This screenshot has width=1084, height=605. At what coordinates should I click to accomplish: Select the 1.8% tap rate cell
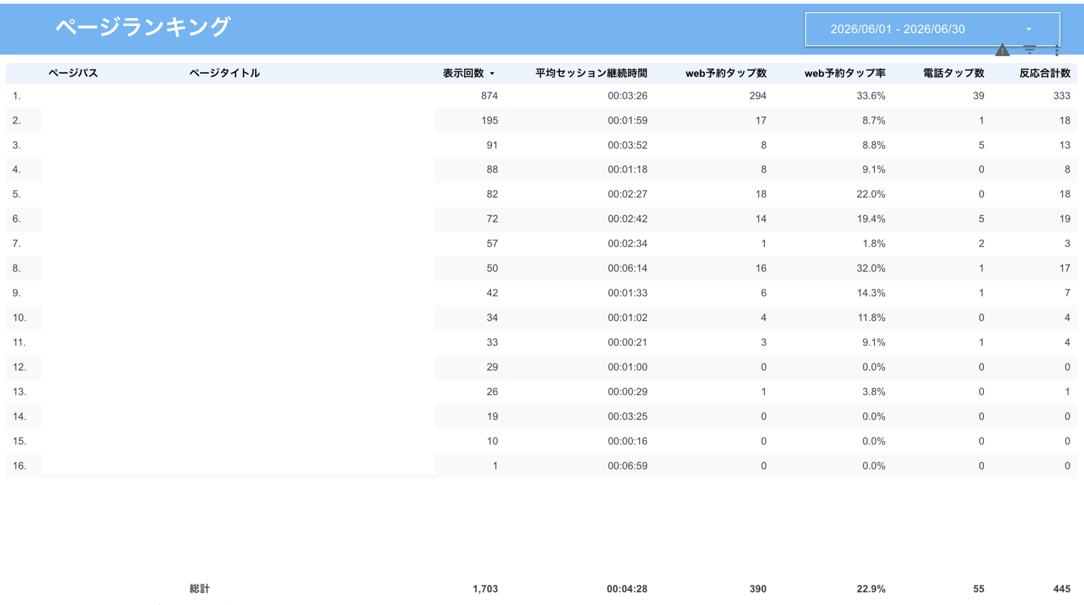873,243
